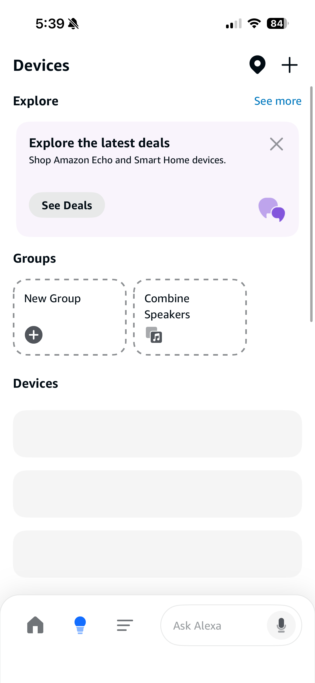
Task: Tap the Explore the latest deals heading
Action: coord(99,143)
